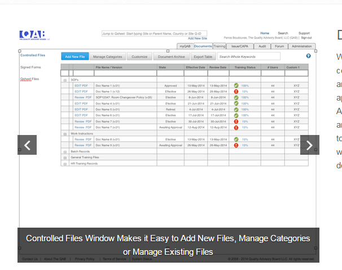Viewport: 342px width, 270px height.
Task: Collapse the Work Instructions category
Action: pos(65,134)
